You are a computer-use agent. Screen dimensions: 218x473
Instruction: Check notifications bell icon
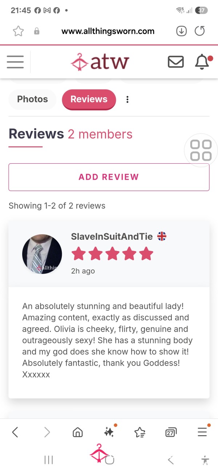203,62
